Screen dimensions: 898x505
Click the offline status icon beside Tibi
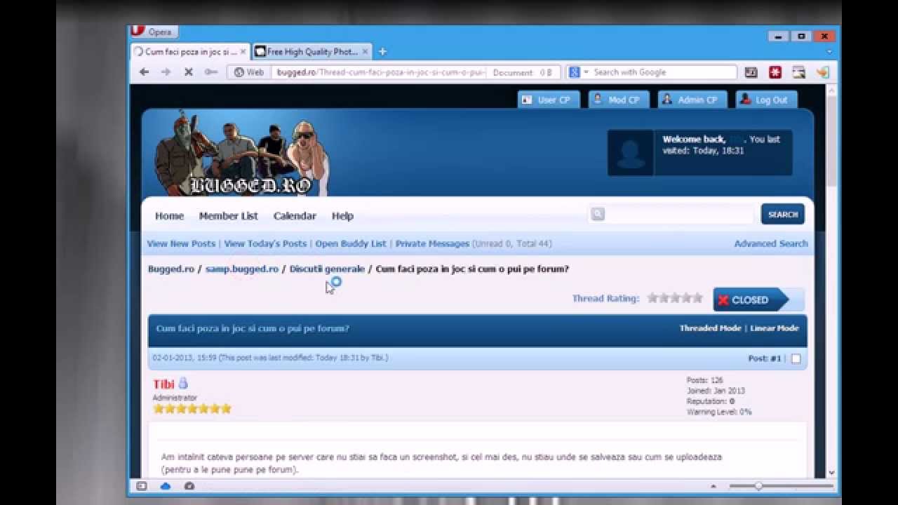(183, 383)
